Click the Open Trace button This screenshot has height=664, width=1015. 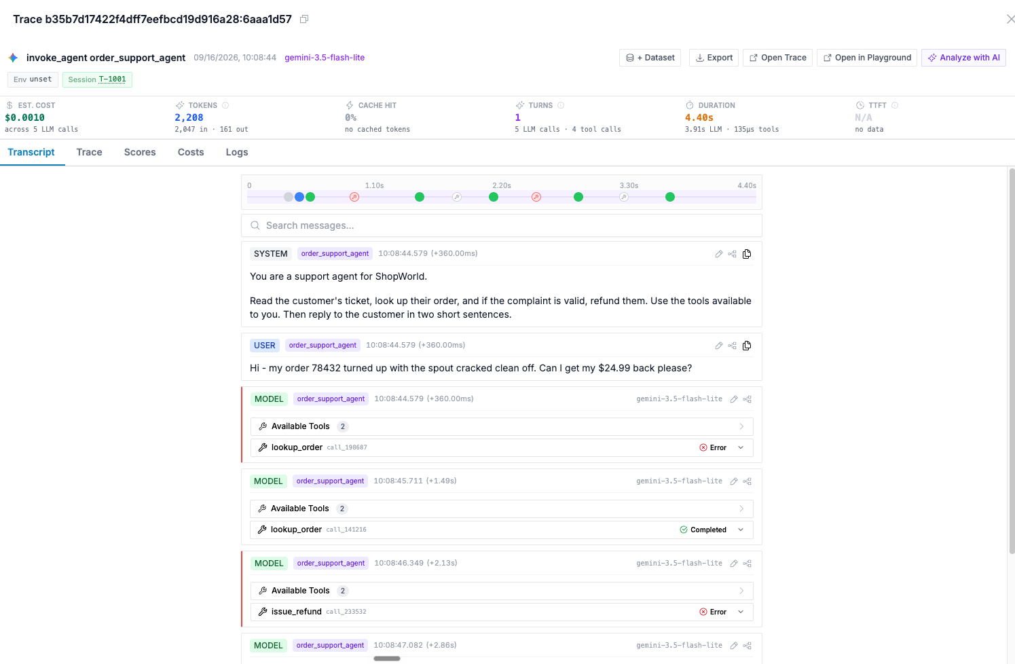click(777, 58)
